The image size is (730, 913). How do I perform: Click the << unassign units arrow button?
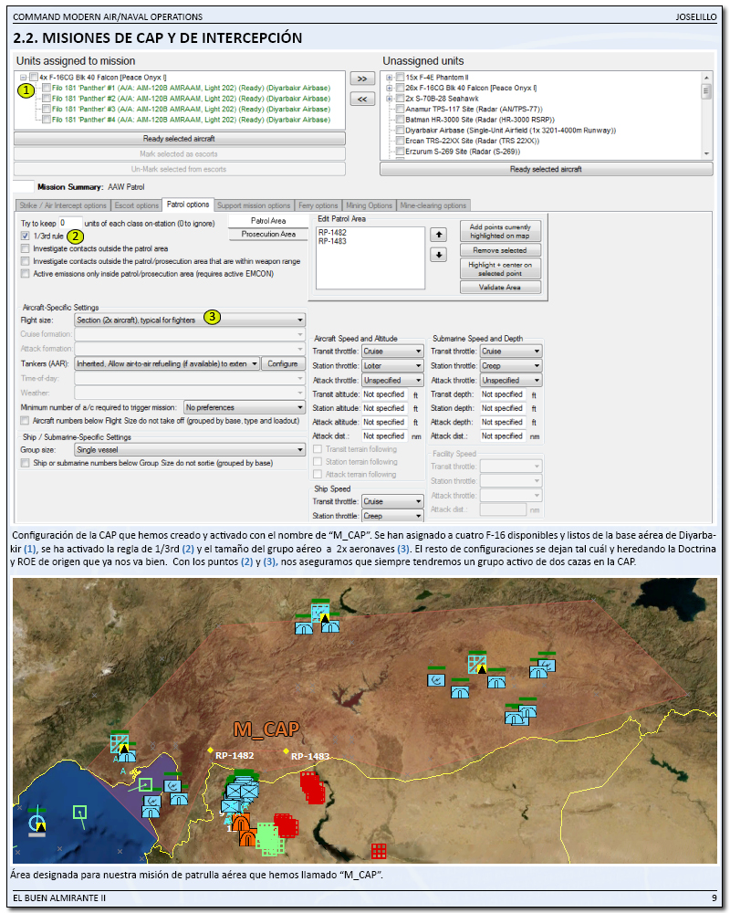pos(362,99)
